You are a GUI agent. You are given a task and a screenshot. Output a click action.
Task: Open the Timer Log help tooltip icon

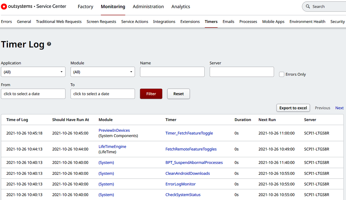click(x=49, y=44)
